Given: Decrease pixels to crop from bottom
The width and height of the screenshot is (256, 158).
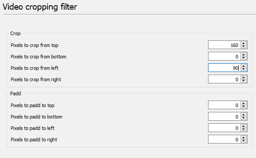Looking at the screenshot, I should pyautogui.click(x=243, y=58).
